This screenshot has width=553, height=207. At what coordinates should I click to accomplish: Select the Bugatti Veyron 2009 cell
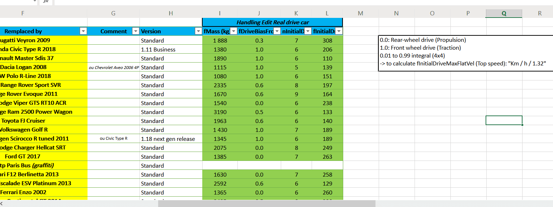click(43, 40)
